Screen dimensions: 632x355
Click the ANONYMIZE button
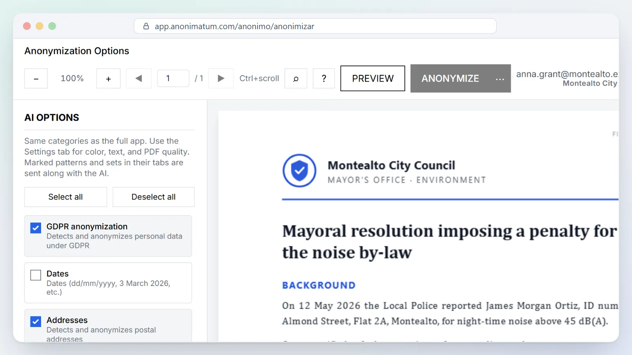450,78
